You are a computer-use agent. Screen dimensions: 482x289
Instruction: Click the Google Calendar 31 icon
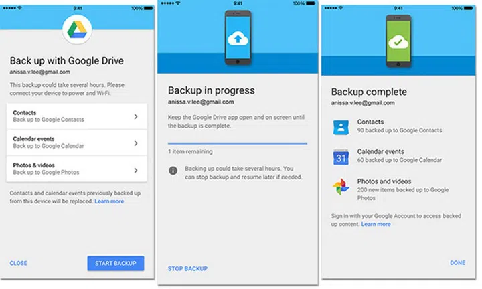click(340, 157)
